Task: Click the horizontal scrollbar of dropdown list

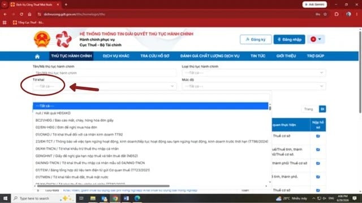Action: tap(104, 186)
